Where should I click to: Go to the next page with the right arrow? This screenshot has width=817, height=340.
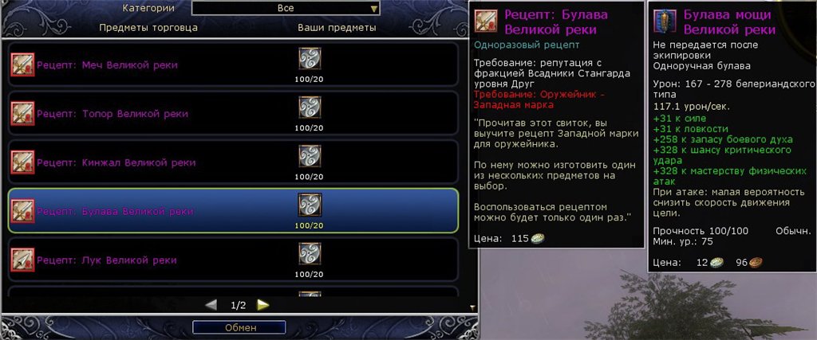pyautogui.click(x=263, y=305)
